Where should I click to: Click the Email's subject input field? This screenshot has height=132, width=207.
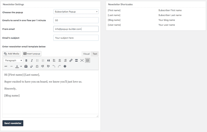tap(76, 38)
